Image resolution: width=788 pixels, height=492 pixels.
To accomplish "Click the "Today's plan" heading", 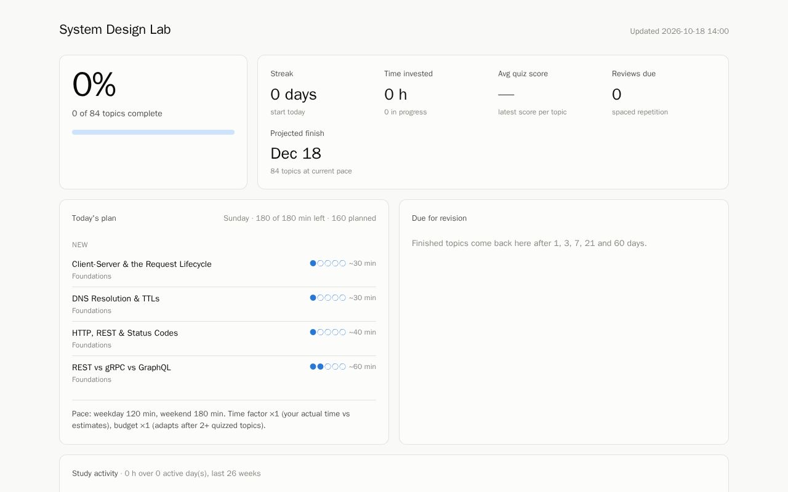I will click(94, 218).
